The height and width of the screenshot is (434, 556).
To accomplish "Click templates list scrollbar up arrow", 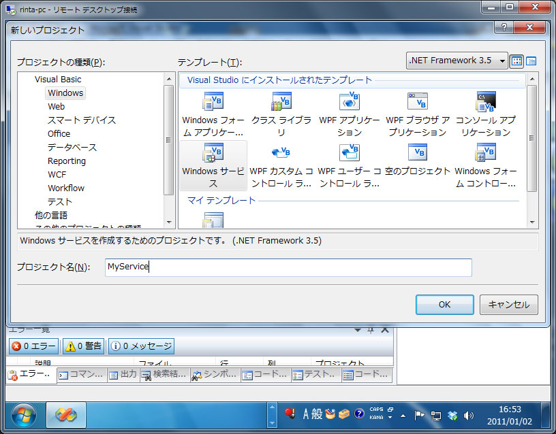I will click(x=532, y=79).
